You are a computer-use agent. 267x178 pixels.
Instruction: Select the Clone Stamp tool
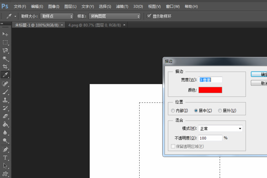tap(5, 100)
